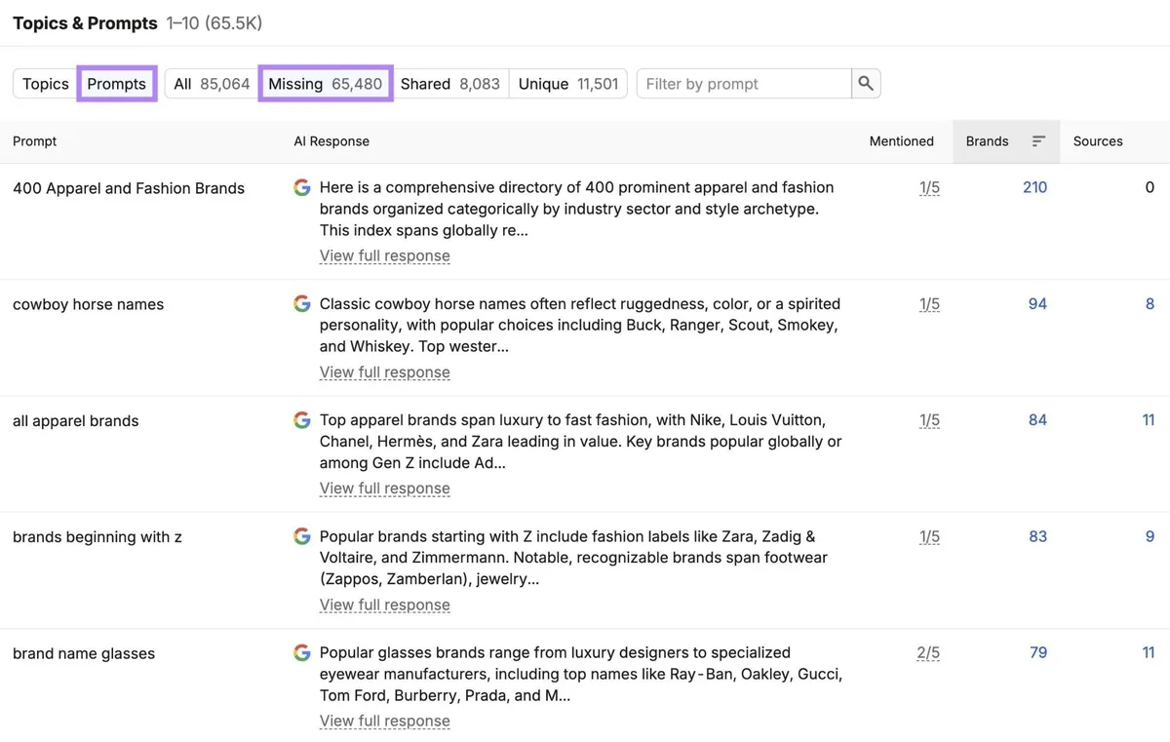The image size is (1170, 742).
Task: Click response text starting 'Classic cowboy horse names'
Action: 580,325
